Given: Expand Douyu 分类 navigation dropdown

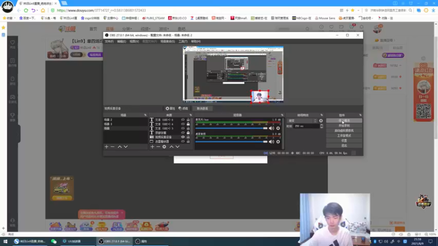Looking at the screenshot, I should 127,29.
